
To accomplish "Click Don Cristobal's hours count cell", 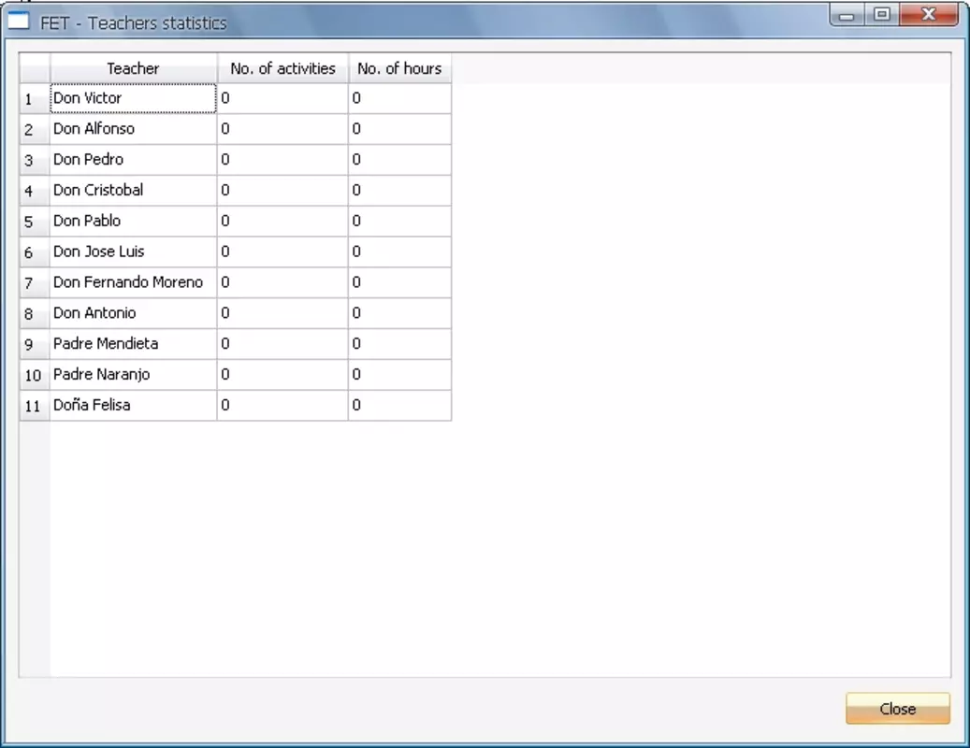I will 399,191.
